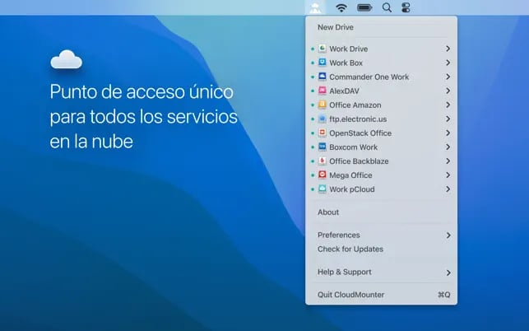
Task: Click the white cloud logo on the wallpaper
Action: [x=66, y=59]
